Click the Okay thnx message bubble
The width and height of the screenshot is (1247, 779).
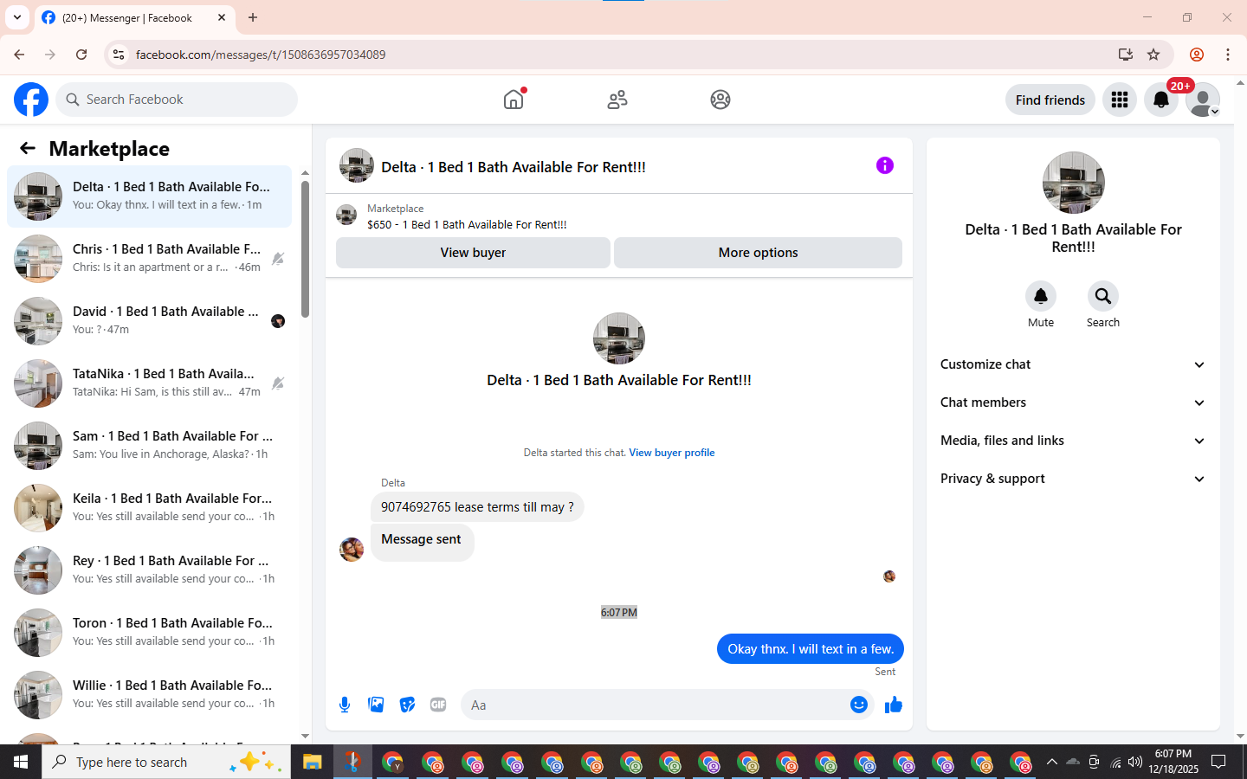[811, 649]
